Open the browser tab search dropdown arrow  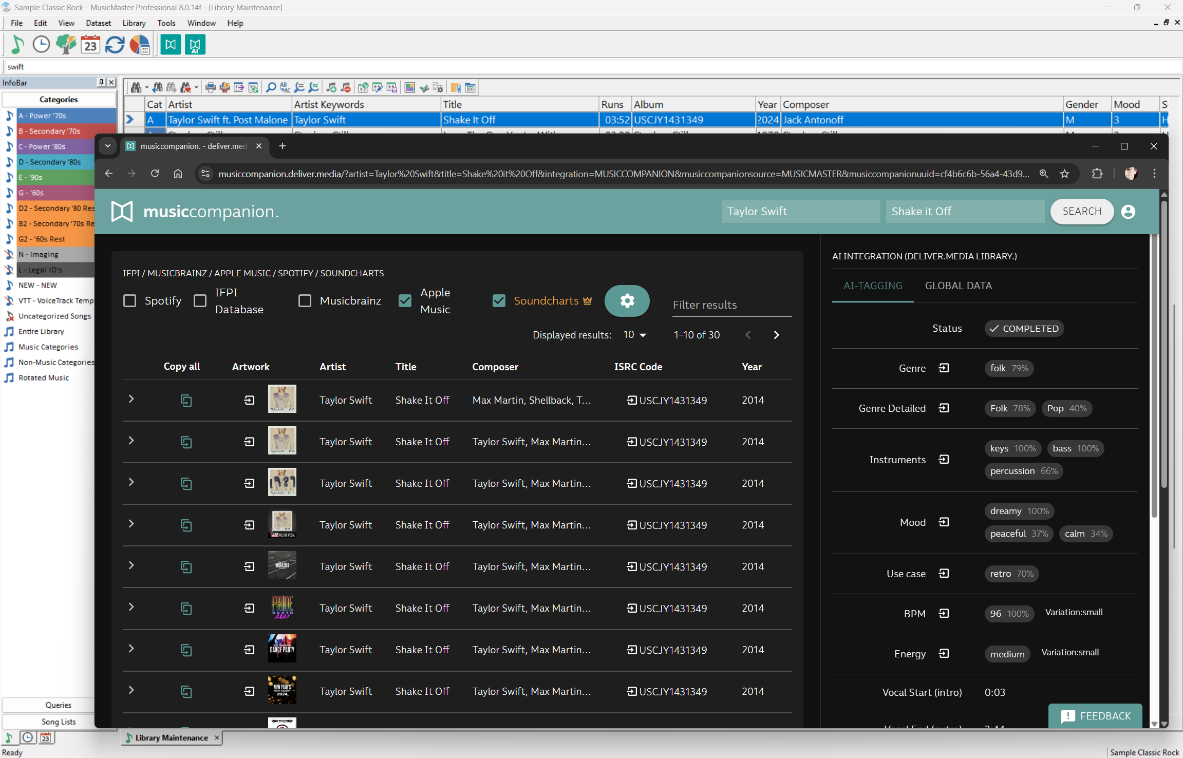108,146
